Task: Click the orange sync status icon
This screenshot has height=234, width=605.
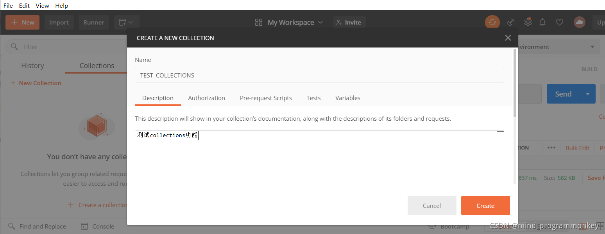Action: click(492, 22)
